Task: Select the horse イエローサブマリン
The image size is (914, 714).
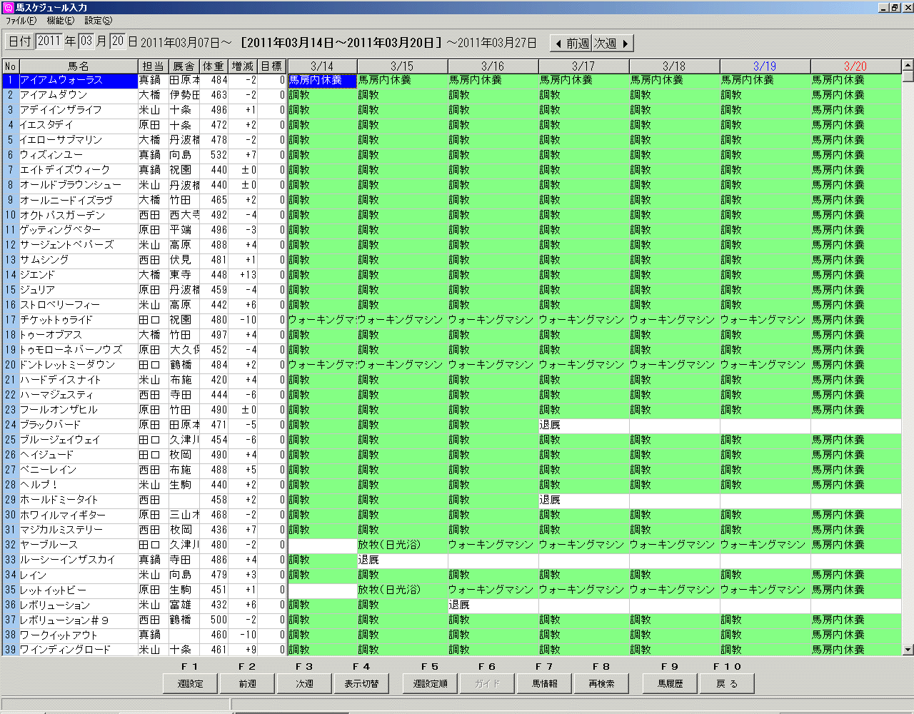Action: [x=78, y=140]
